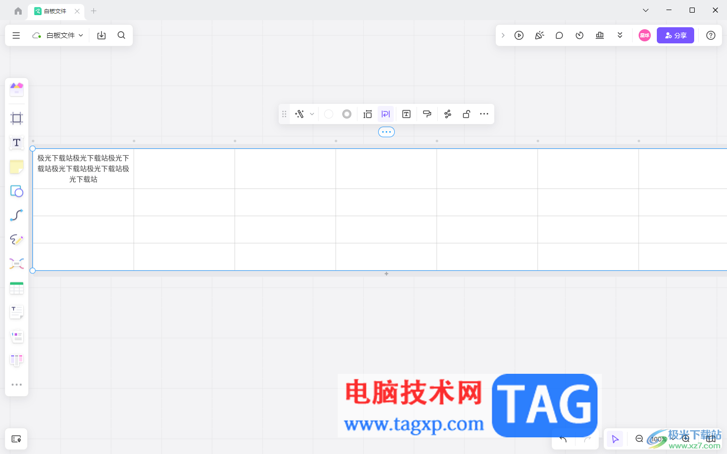Select the kanban board tool
The width and height of the screenshot is (727, 454).
17,360
